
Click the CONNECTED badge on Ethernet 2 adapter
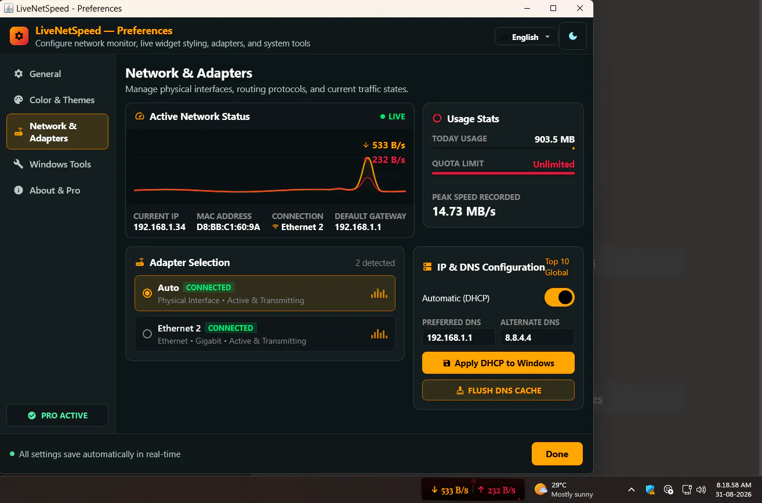tap(230, 328)
